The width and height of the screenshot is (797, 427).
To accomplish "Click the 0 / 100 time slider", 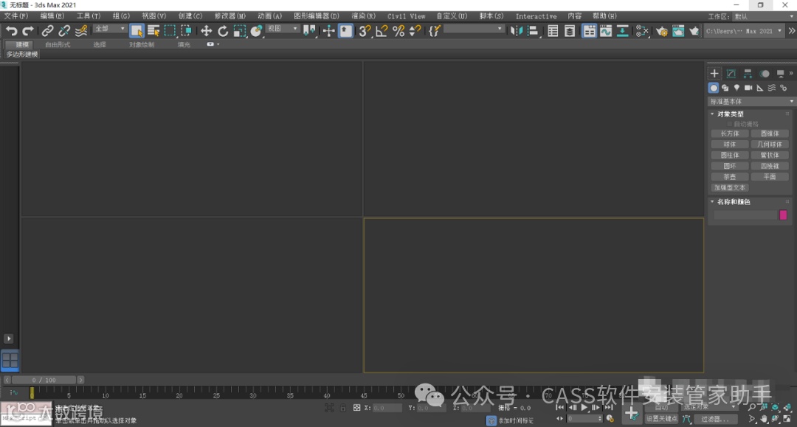I will tap(44, 380).
